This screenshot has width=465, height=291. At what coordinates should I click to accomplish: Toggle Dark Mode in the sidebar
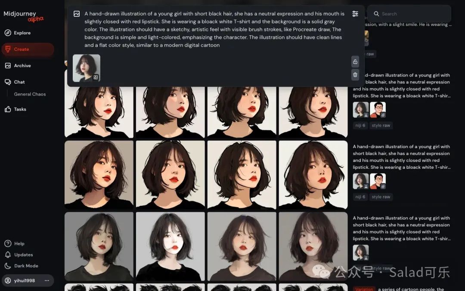(22, 266)
